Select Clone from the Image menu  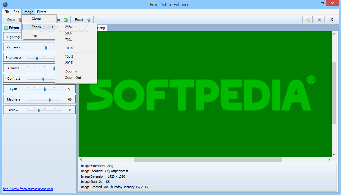pyautogui.click(x=39, y=19)
